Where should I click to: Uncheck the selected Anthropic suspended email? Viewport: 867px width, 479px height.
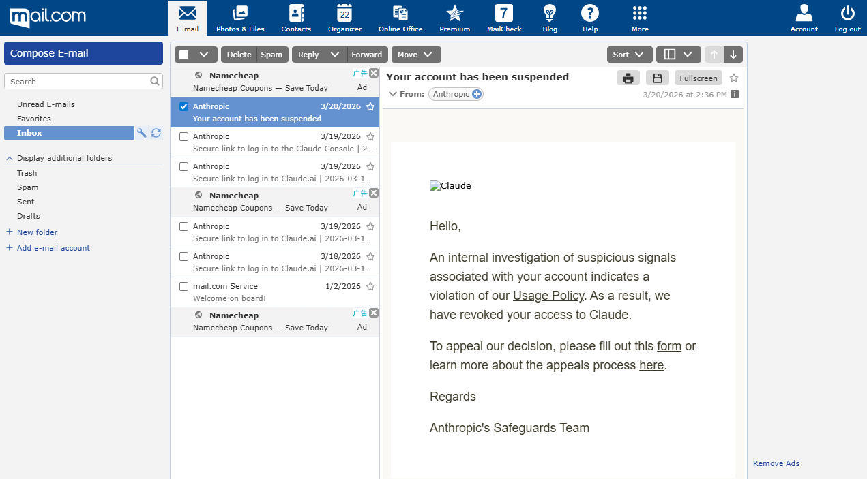(x=183, y=106)
